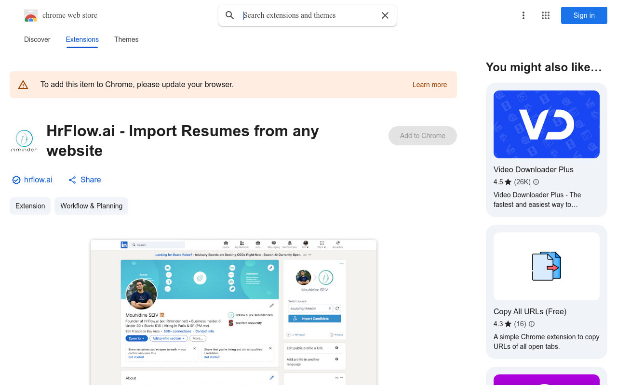Click the star icon next to the 4.5 rating
This screenshot has width=617, height=385.
[508, 182]
